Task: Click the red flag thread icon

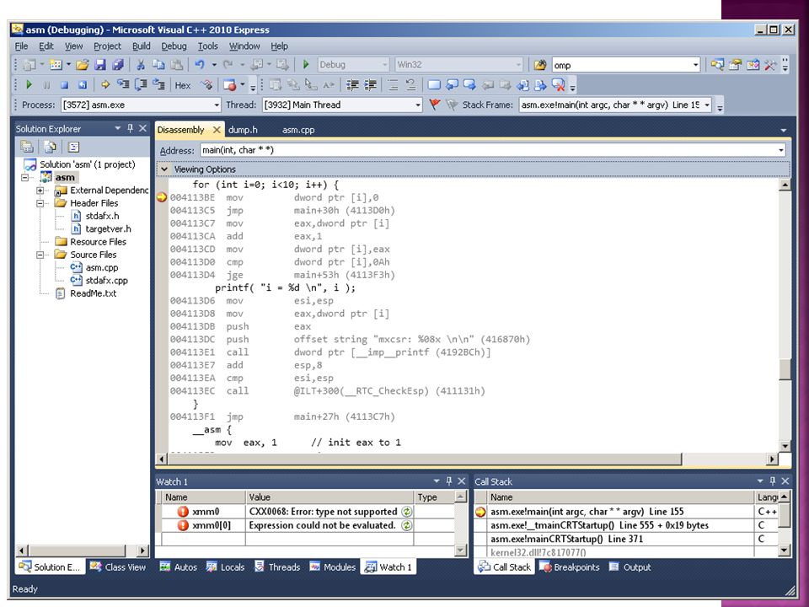Action: 435,105
